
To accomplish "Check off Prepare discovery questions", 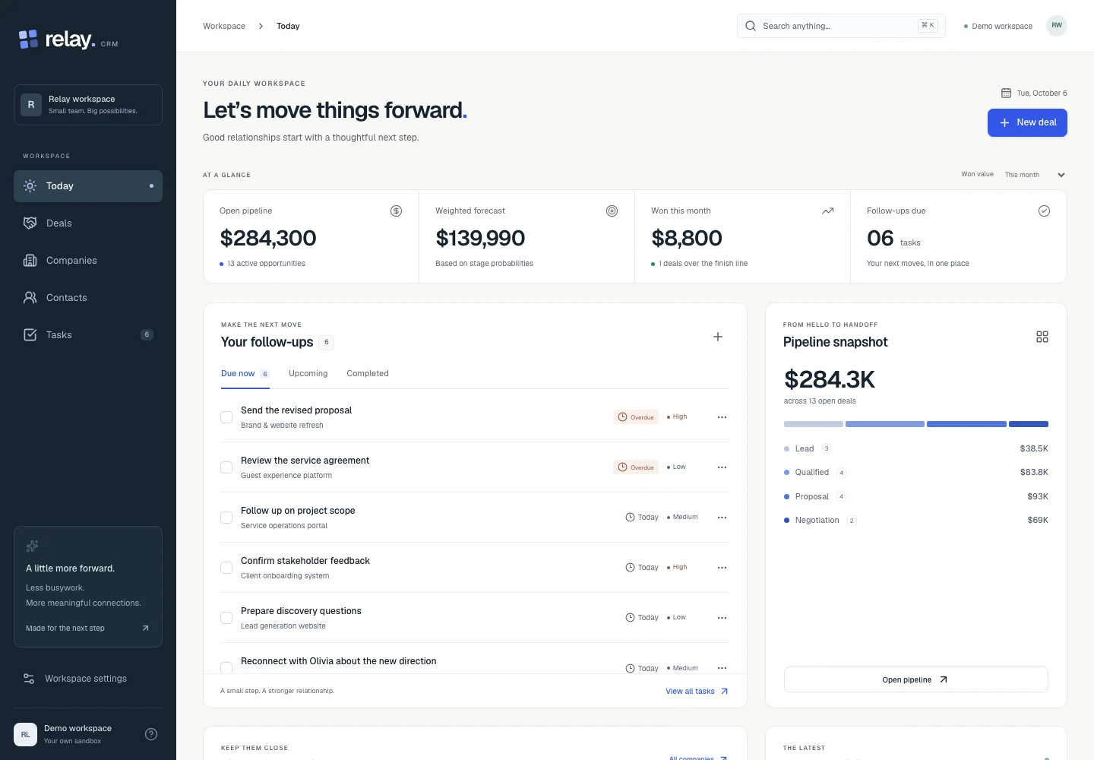I will tap(226, 618).
